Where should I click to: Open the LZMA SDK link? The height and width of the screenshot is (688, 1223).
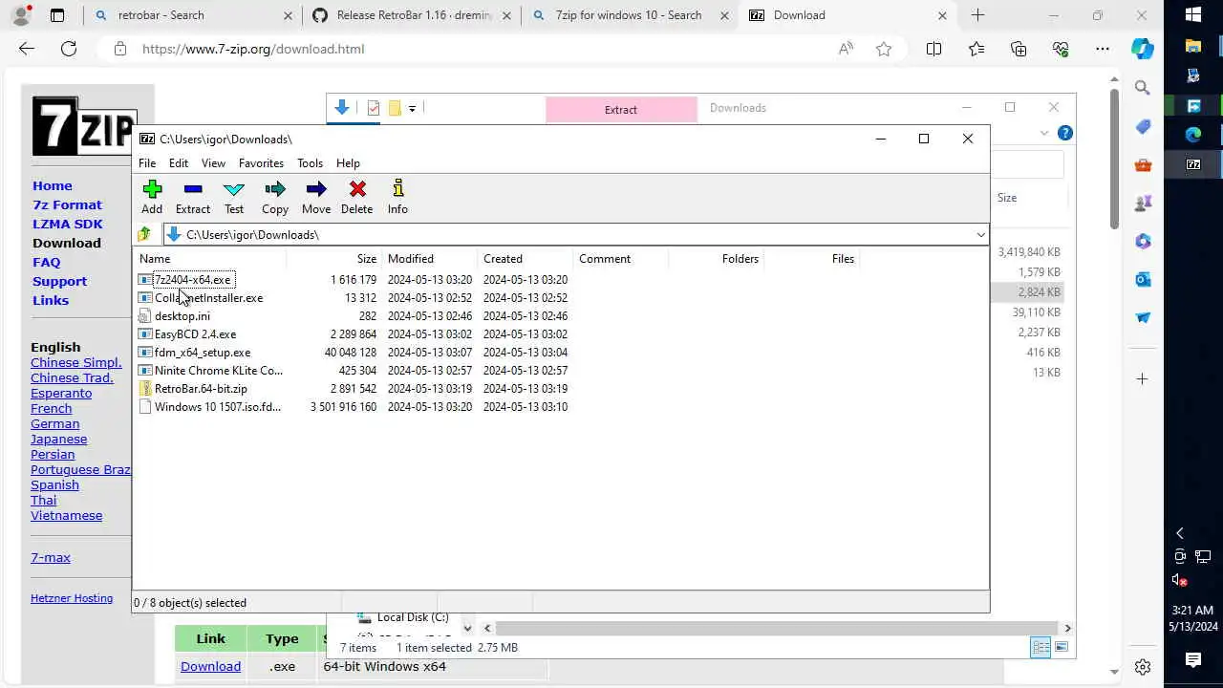pos(68,224)
